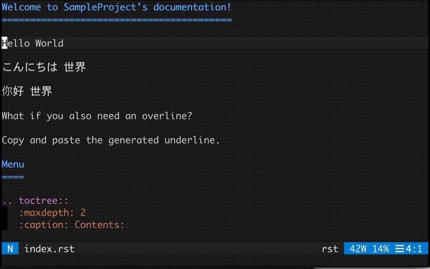Click the highlighted H cursor character
This screenshot has width=430, height=269.
point(4,43)
